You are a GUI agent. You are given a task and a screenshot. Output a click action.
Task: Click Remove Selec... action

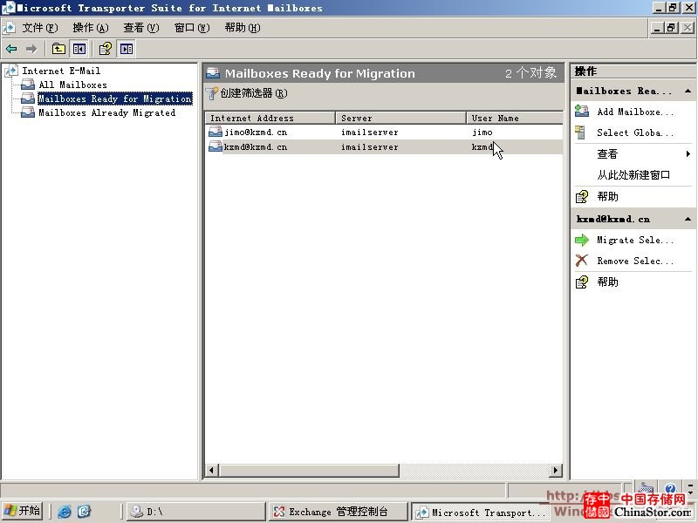click(x=635, y=261)
